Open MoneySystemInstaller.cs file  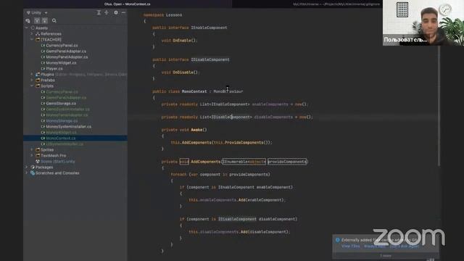click(x=69, y=126)
